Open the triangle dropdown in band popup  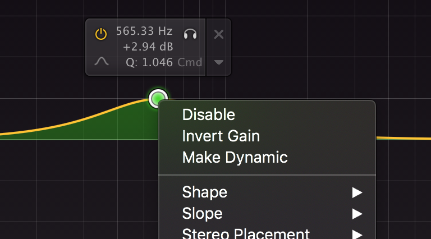point(219,62)
